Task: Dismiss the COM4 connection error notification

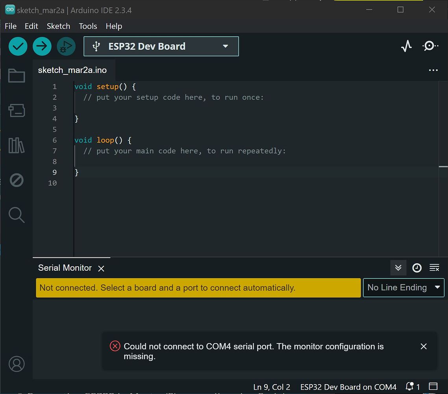Action: coord(424,346)
